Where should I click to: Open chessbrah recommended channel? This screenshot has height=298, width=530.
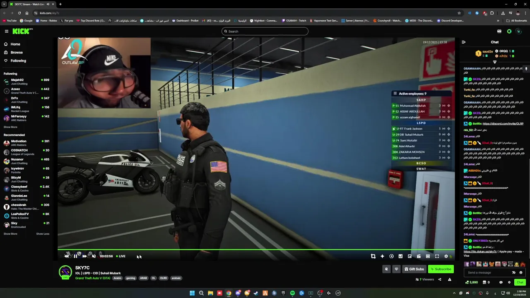click(x=26, y=207)
